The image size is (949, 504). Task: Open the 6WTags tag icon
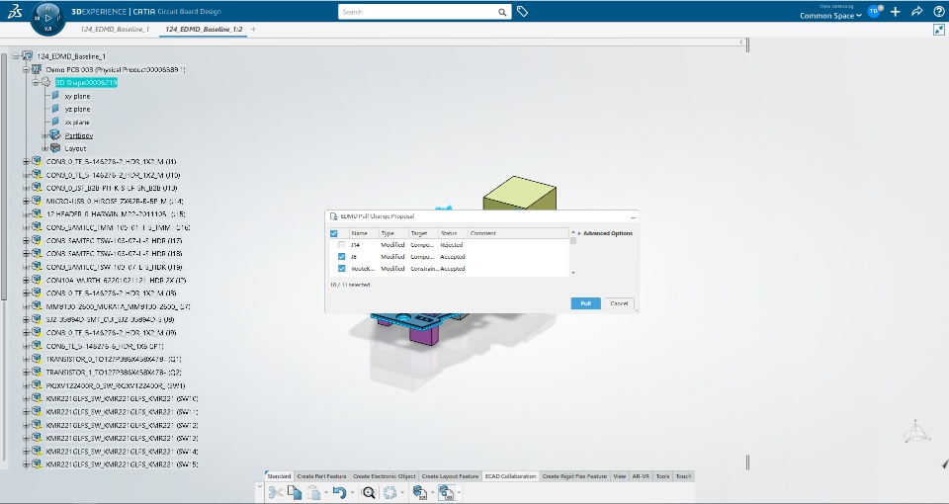522,12
